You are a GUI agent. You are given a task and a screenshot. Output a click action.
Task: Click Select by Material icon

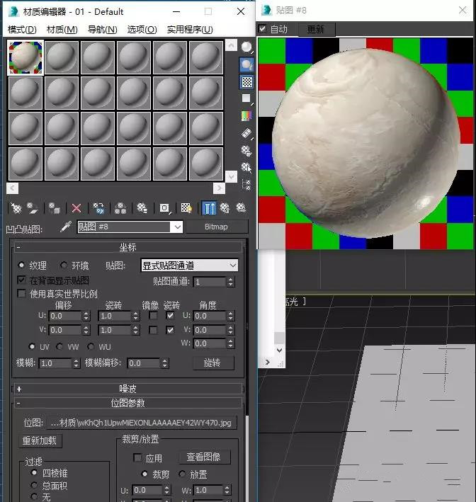point(246,167)
